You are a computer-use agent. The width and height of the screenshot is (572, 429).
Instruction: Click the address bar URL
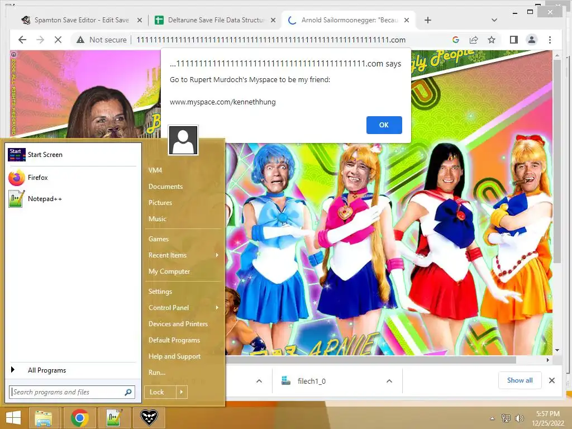click(x=271, y=40)
